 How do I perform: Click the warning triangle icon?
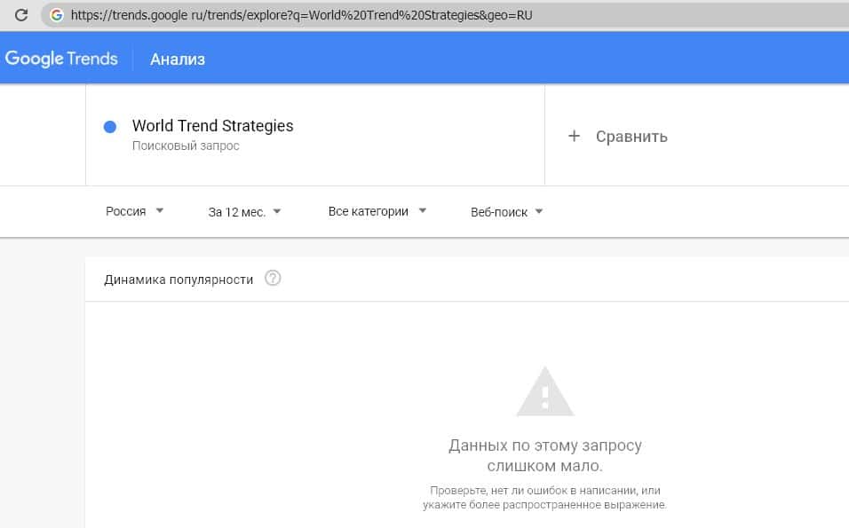545,391
